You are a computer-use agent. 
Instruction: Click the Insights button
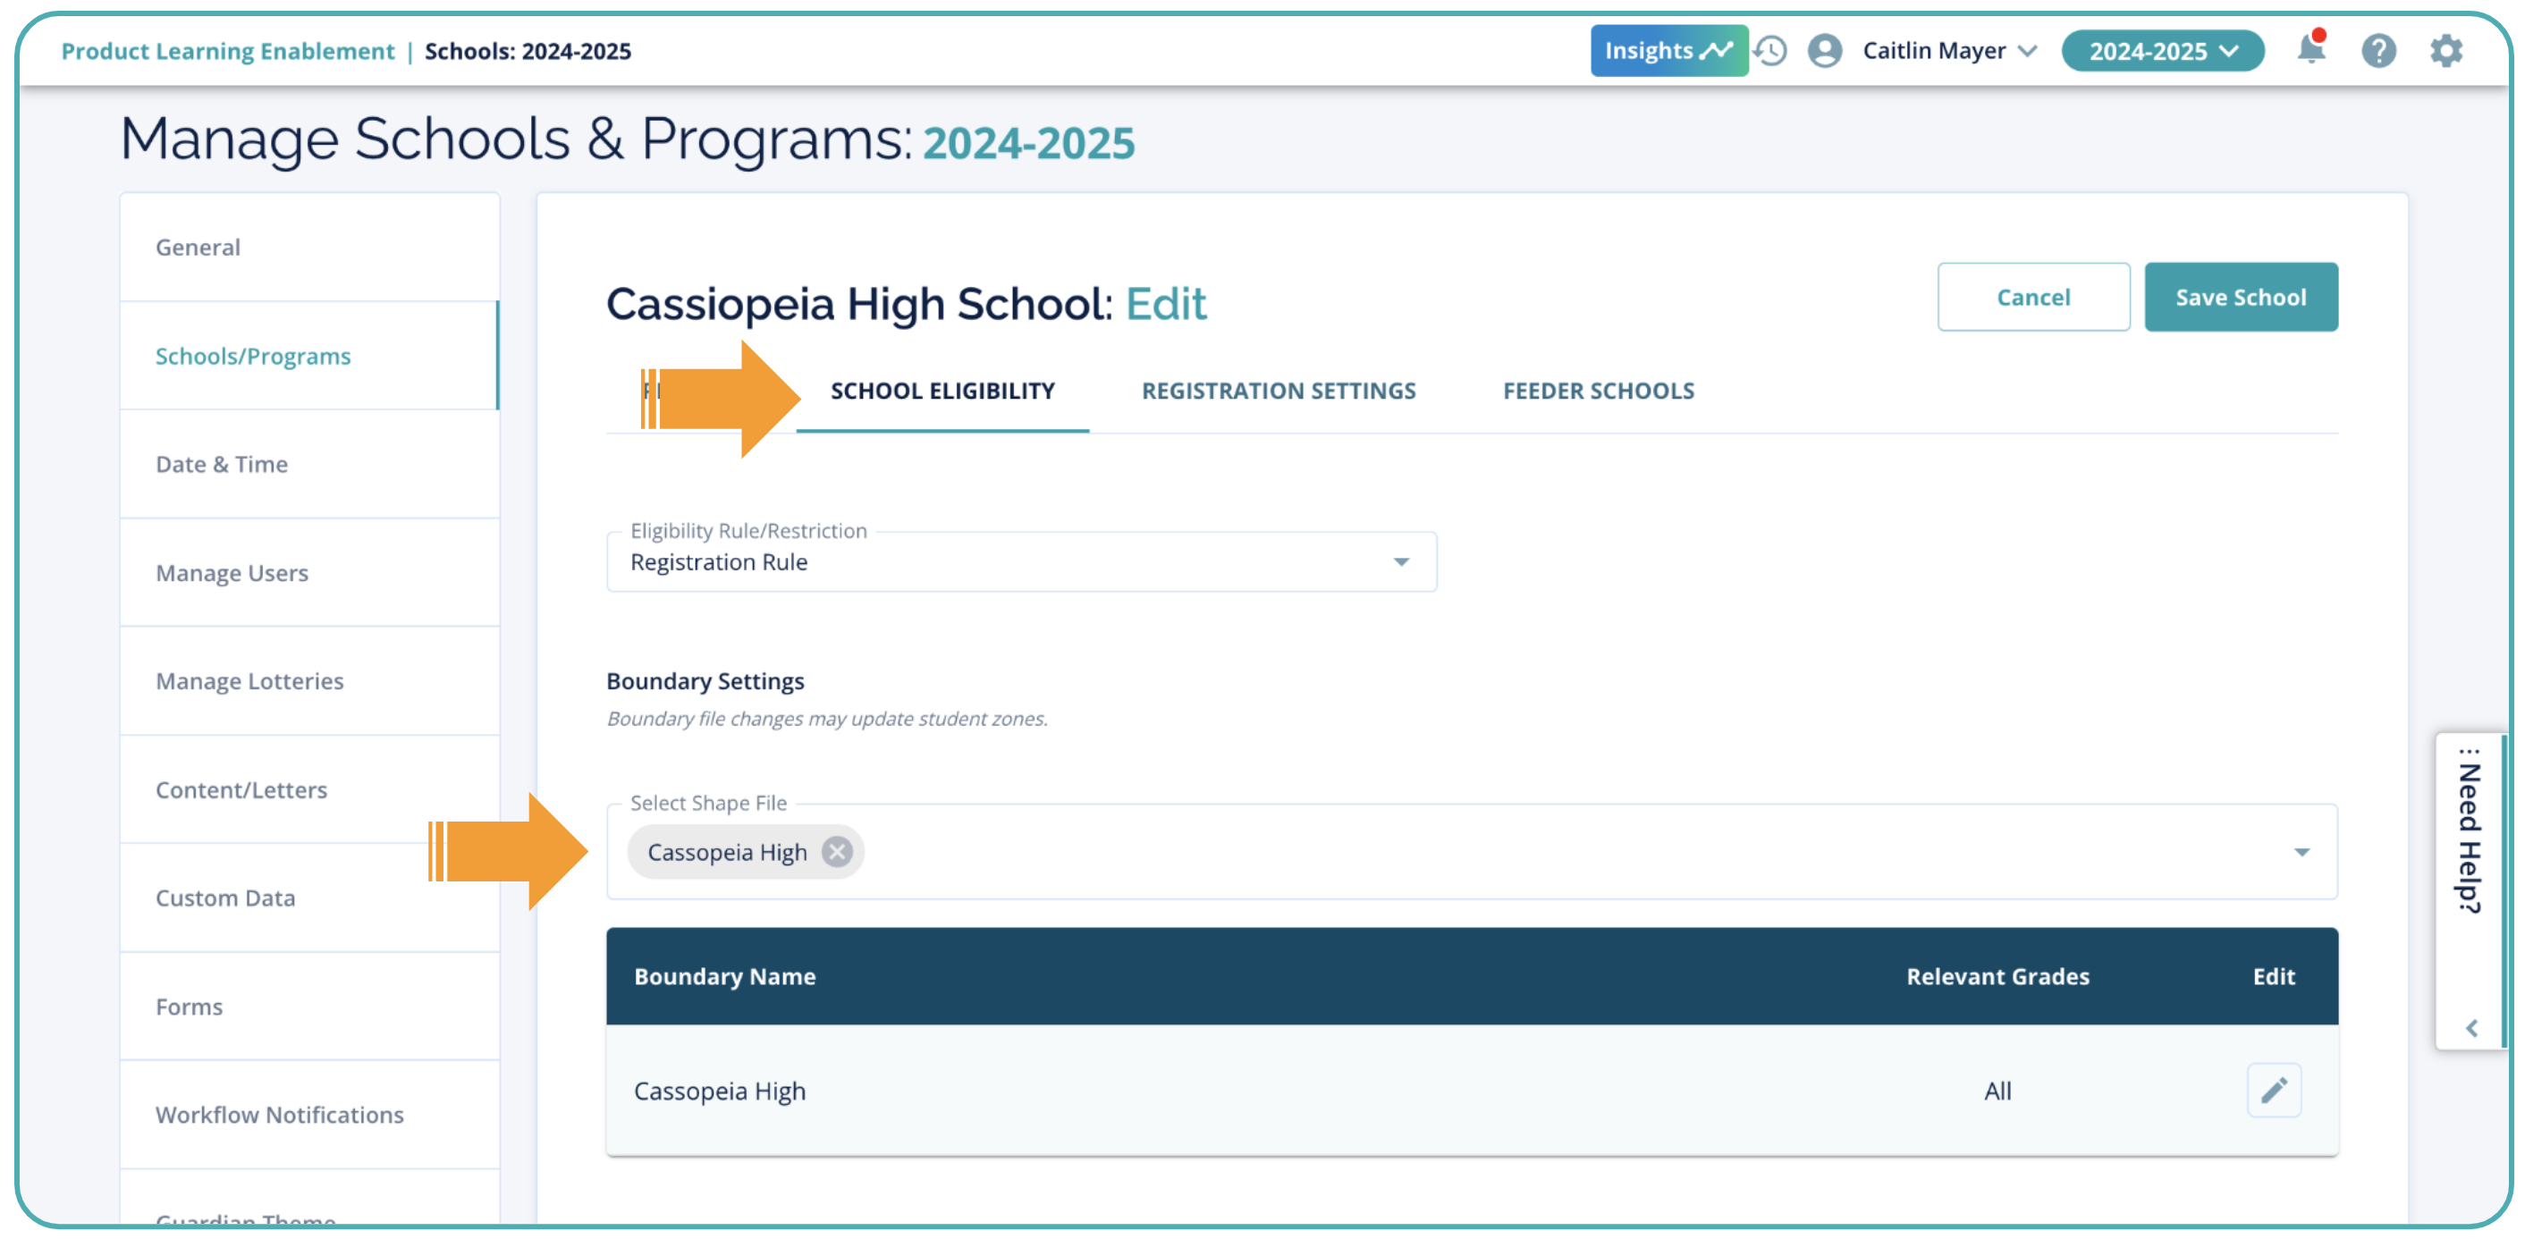pos(1668,51)
